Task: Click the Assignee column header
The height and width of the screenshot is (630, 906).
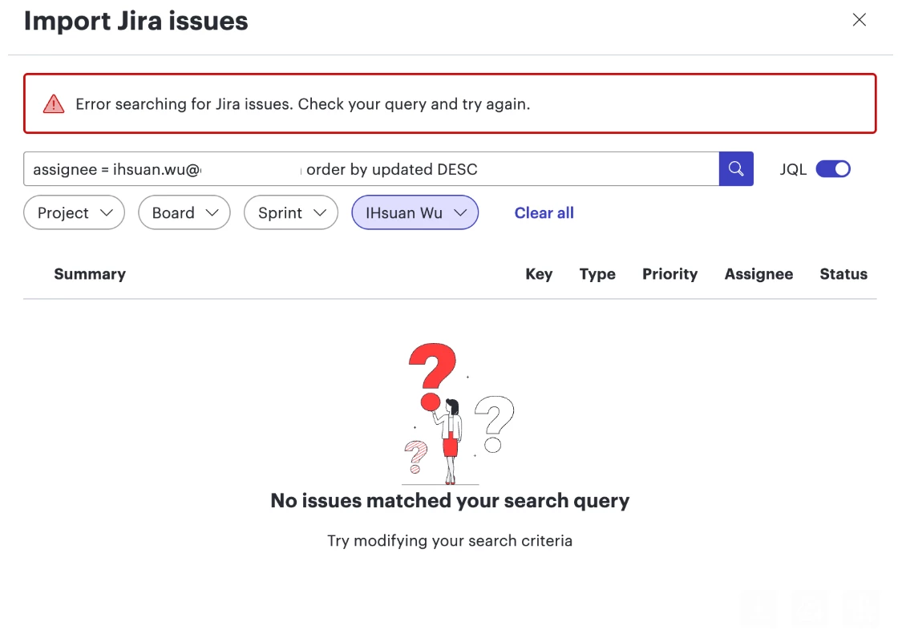Action: click(758, 273)
